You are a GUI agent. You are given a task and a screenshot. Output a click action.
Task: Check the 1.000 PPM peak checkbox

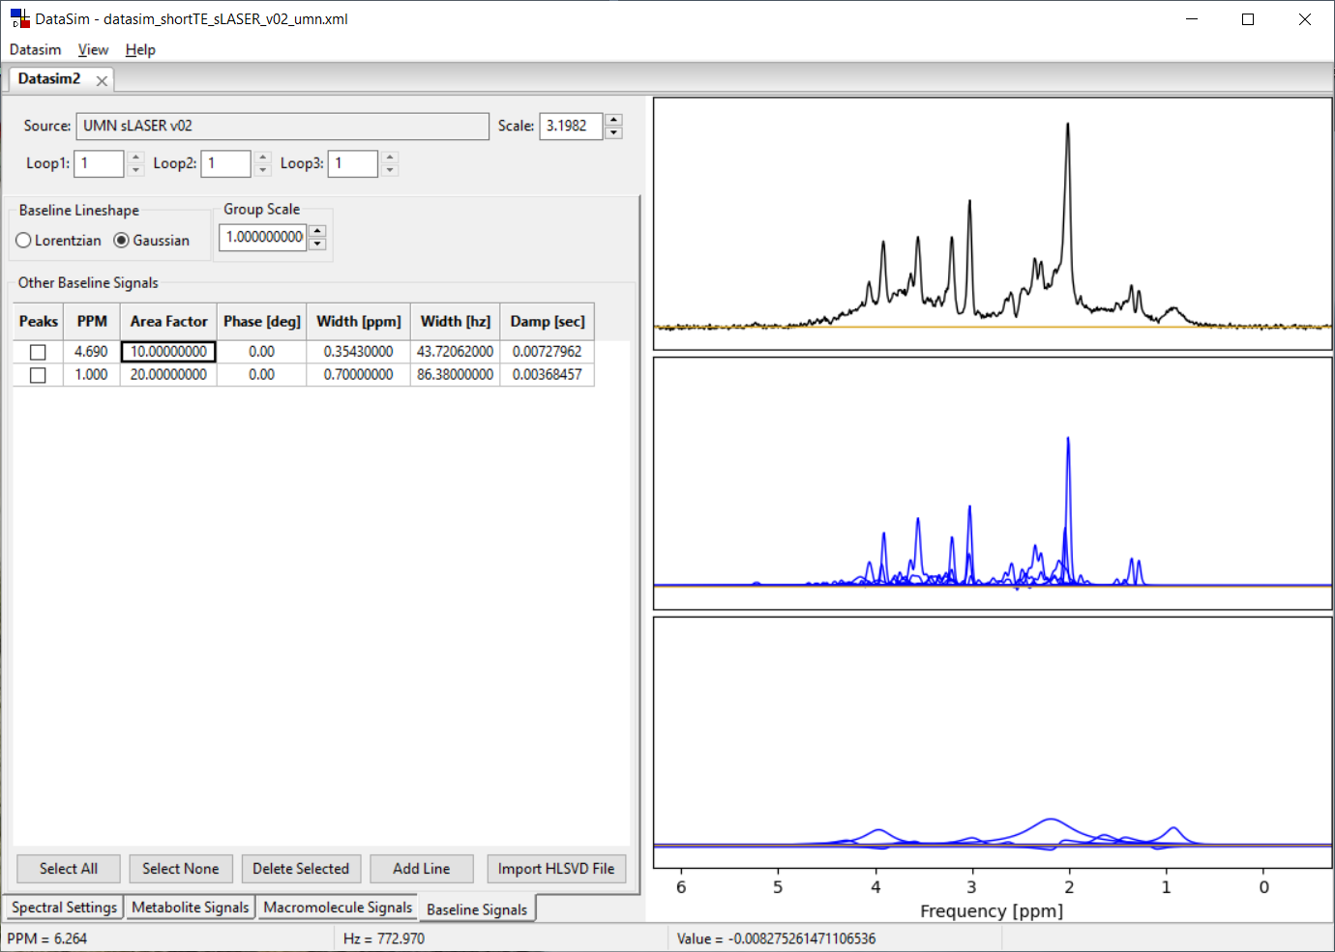tap(38, 375)
